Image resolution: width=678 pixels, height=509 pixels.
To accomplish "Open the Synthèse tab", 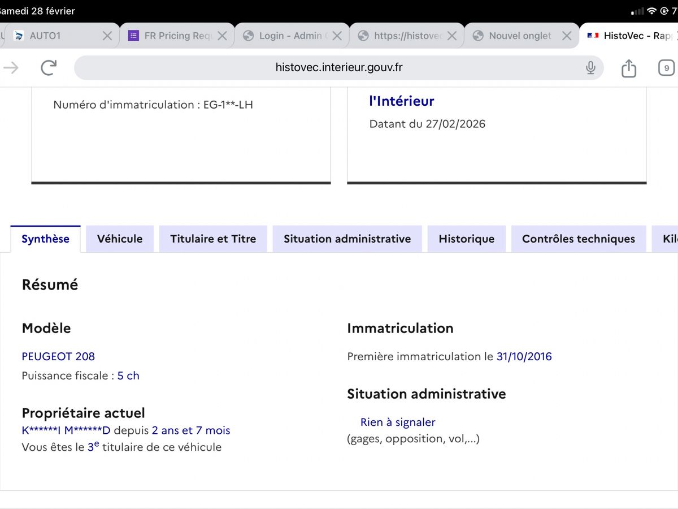I will [x=45, y=239].
